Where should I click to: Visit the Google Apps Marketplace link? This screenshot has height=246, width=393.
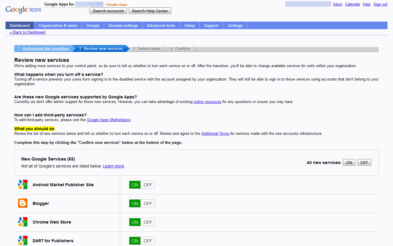(x=109, y=120)
